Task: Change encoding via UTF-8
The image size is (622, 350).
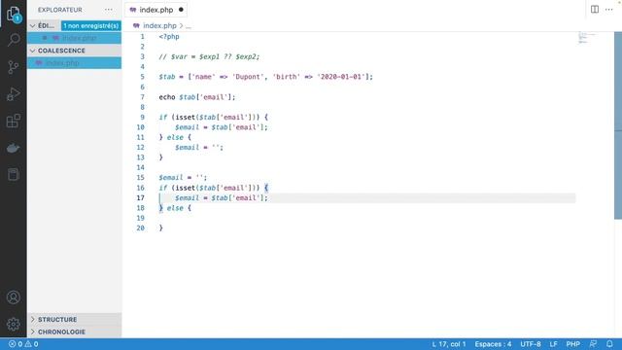Action: pos(531,344)
